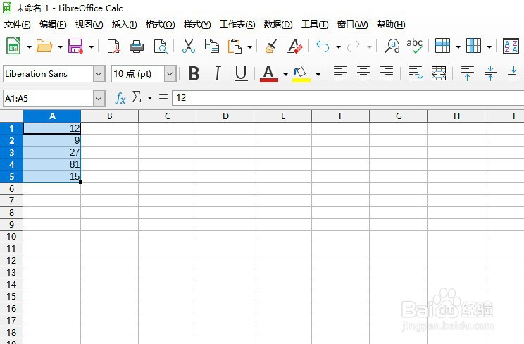Screen dimensions: 524x344
Task: Open the 视图(V) menu
Action: [89, 25]
